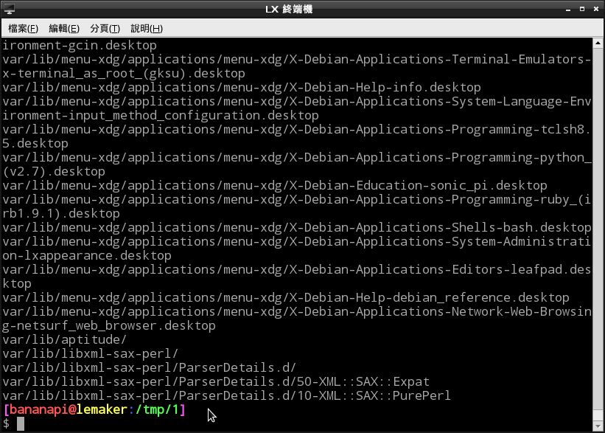Image resolution: width=605 pixels, height=433 pixels.
Task: Click the scrollbar up arrow
Action: click(x=598, y=44)
